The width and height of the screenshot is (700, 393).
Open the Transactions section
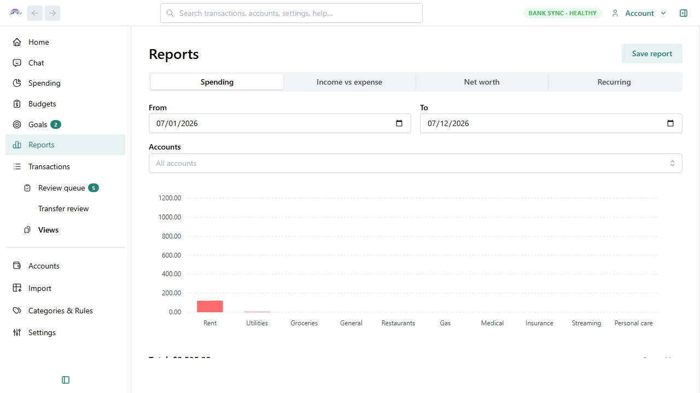point(65,166)
